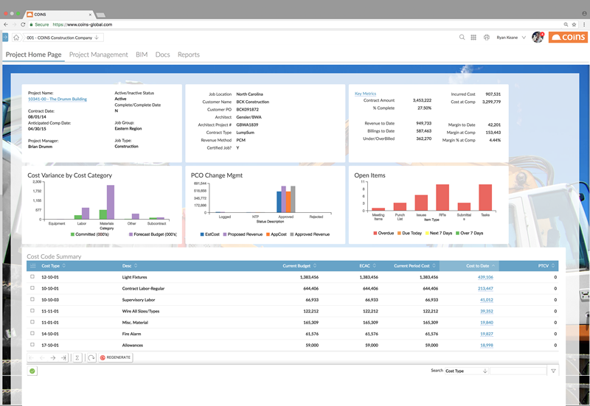Click in the table search input field
This screenshot has width=590, height=406.
(x=518, y=371)
